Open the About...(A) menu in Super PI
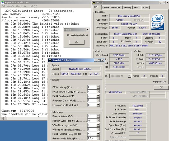The image size is (169, 141). click(22, 6)
